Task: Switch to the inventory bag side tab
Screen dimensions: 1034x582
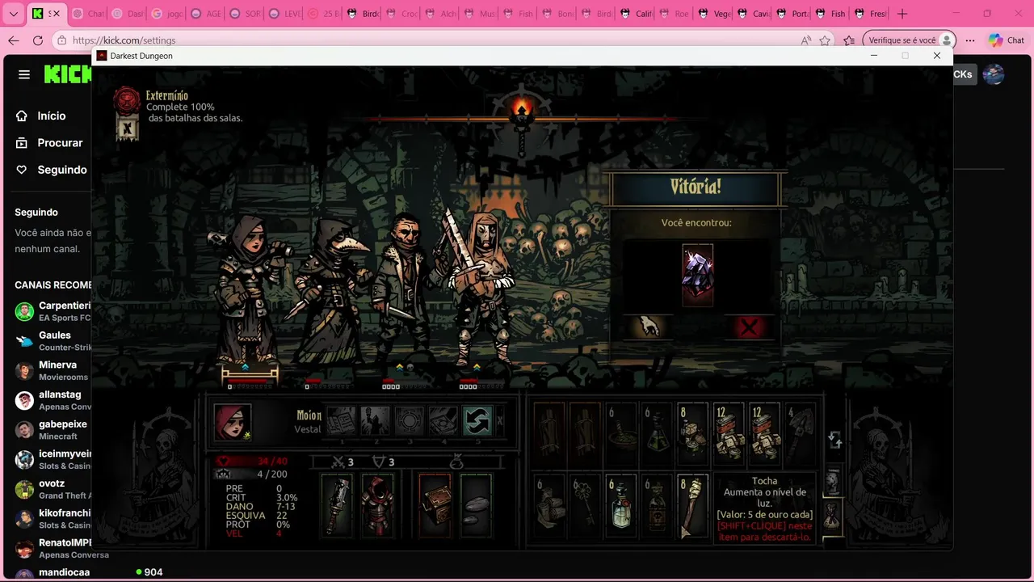Action: pyautogui.click(x=832, y=517)
